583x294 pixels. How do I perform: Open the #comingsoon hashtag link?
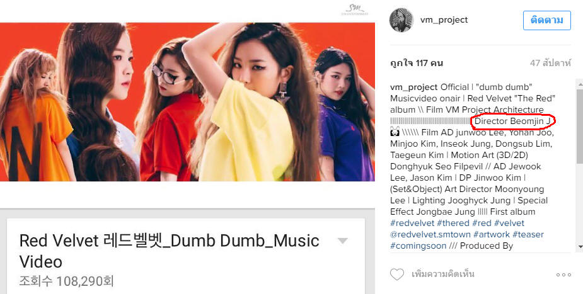tap(418, 246)
